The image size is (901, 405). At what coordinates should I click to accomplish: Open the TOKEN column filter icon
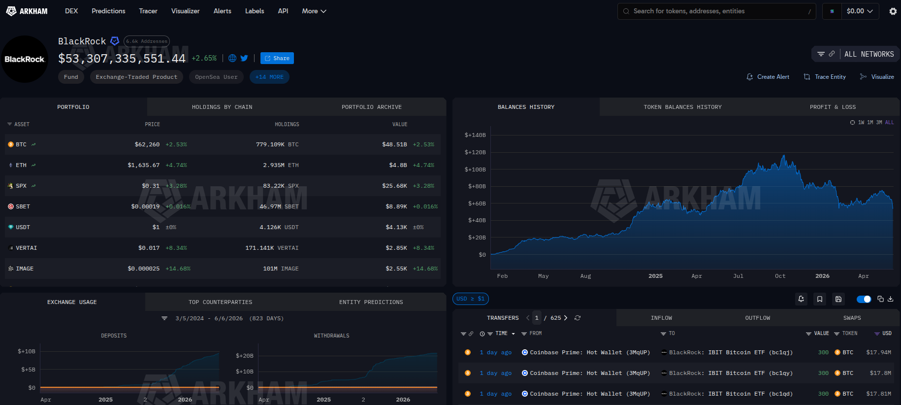(x=837, y=334)
